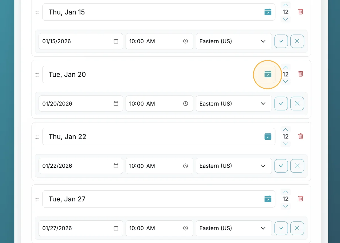Click the Tue, Jan 27 title field
The height and width of the screenshot is (243, 340).
pos(159,199)
